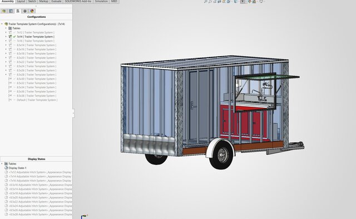Select the <8.5x26 Adjustable Hitch System> display state

pyautogui.click(x=40, y=210)
